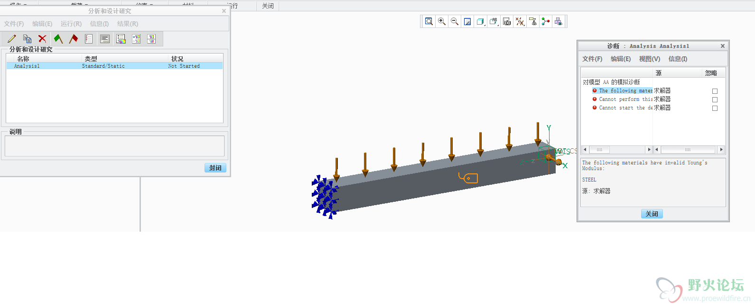755x307 pixels.
Task: Click 'Standard/Static' type cell
Action: tap(103, 66)
